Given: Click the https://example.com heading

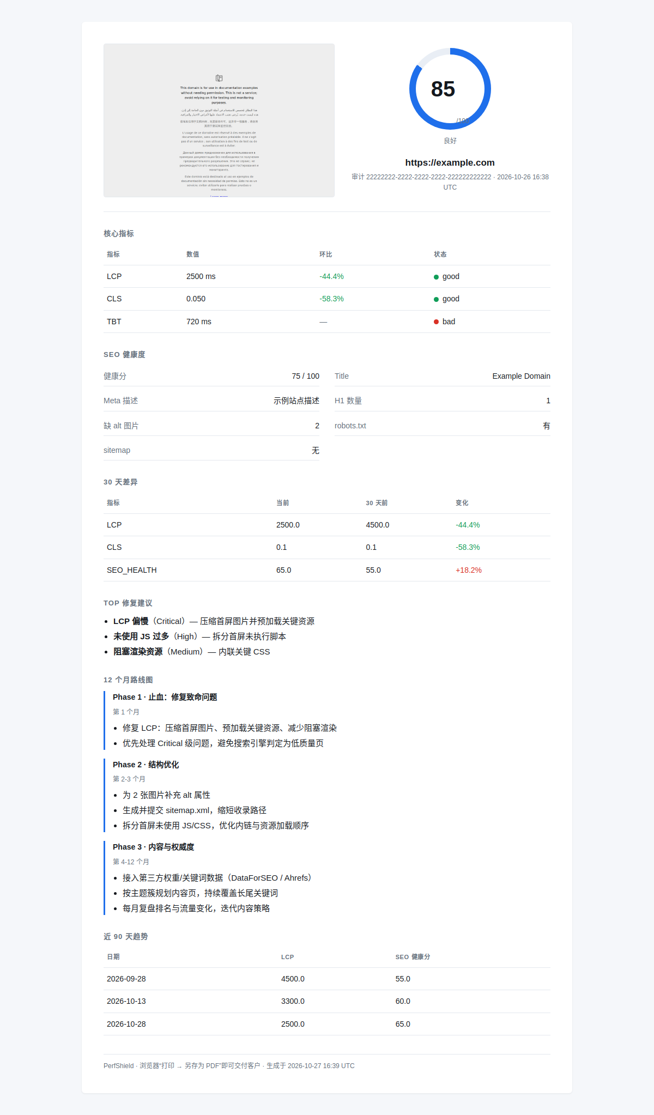Looking at the screenshot, I should pos(450,162).
